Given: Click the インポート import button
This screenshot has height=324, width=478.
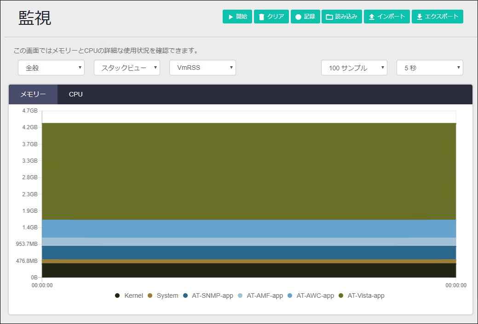Looking at the screenshot, I should coord(387,17).
